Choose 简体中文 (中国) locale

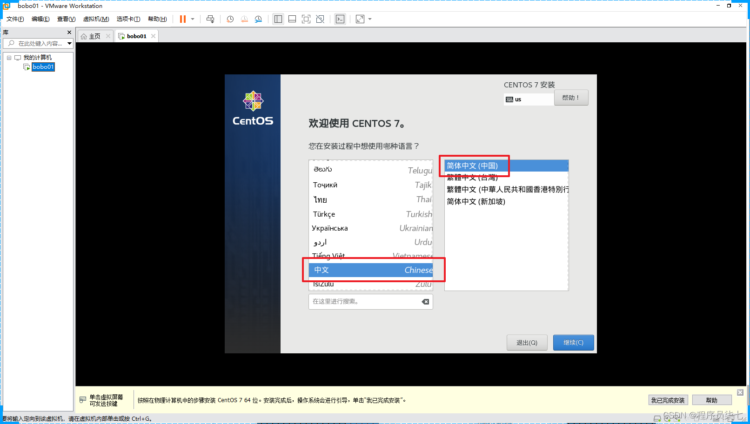click(507, 166)
